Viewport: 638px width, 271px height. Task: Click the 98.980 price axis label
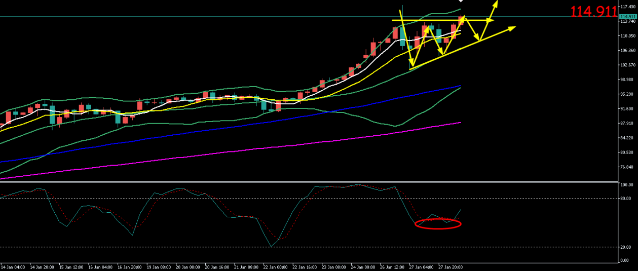coord(628,80)
